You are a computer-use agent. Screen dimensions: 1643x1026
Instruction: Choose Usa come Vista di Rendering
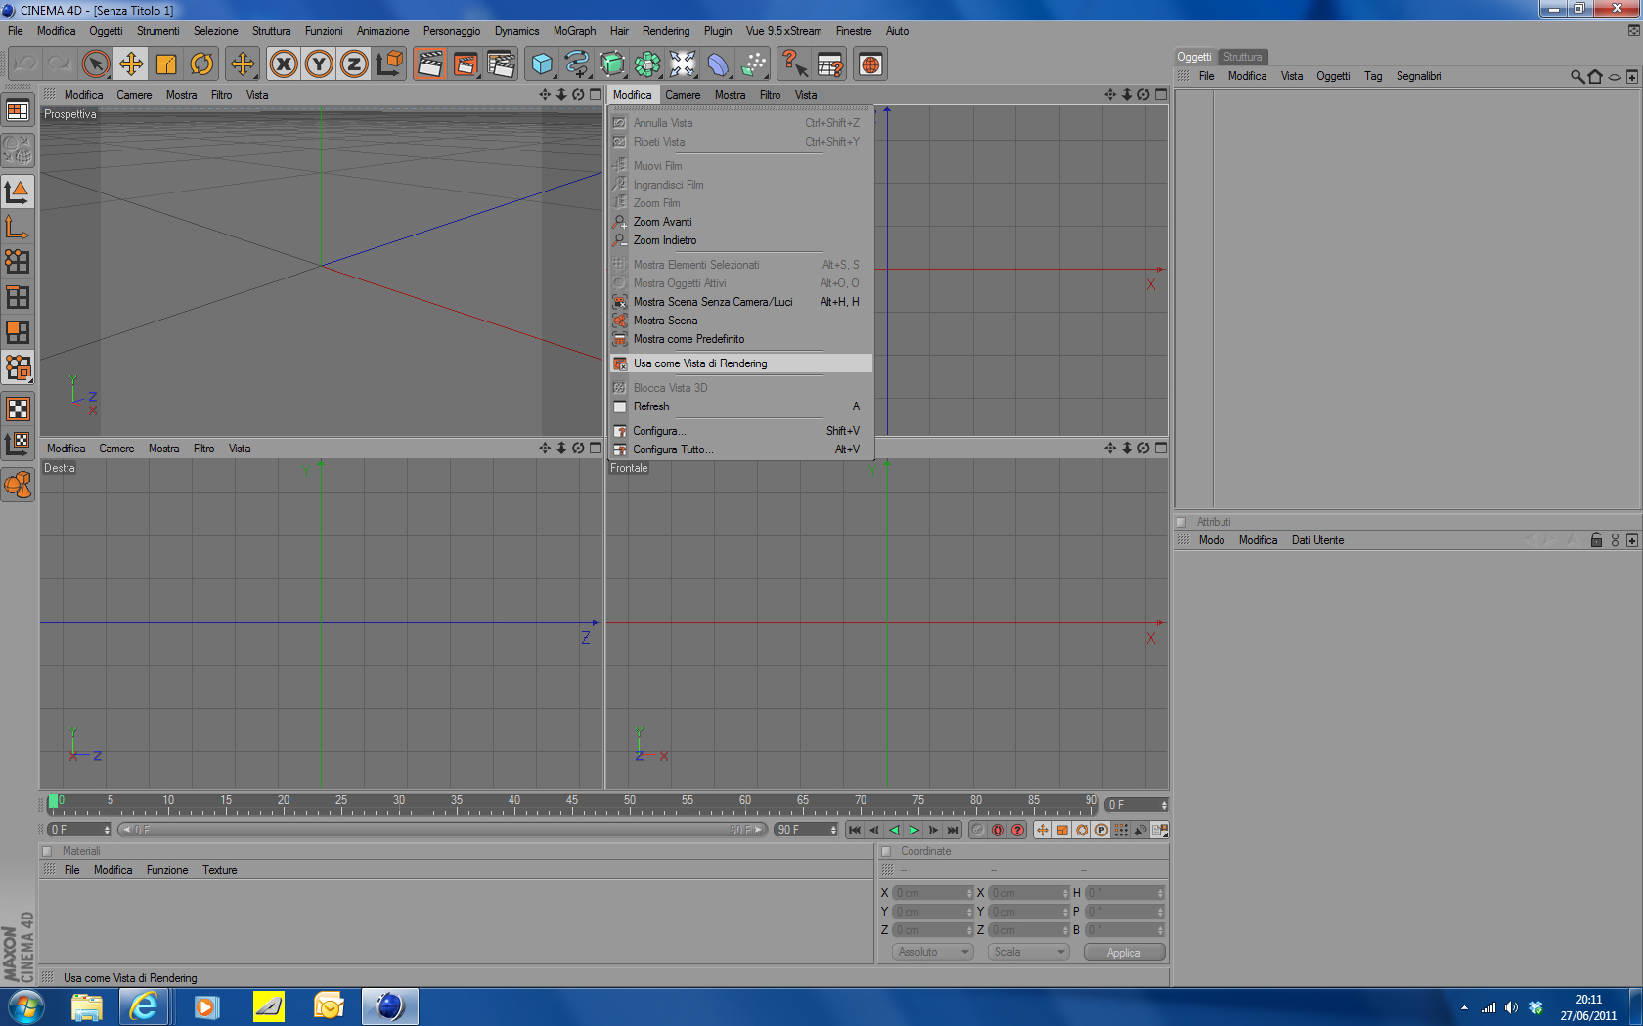(x=740, y=363)
